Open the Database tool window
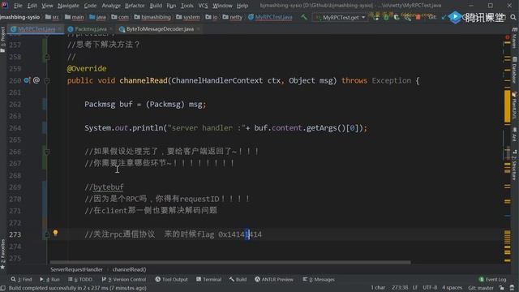Viewport: 519px width, 292px height. (515, 71)
